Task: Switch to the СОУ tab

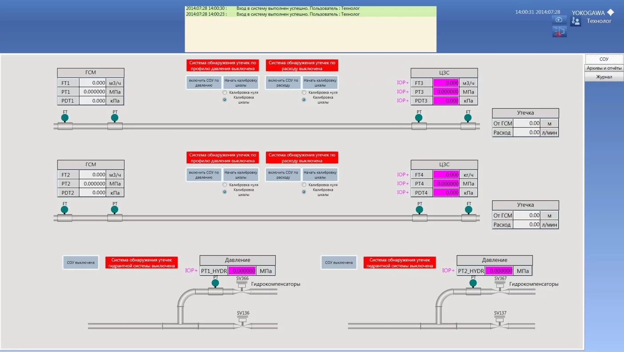Action: [604, 59]
